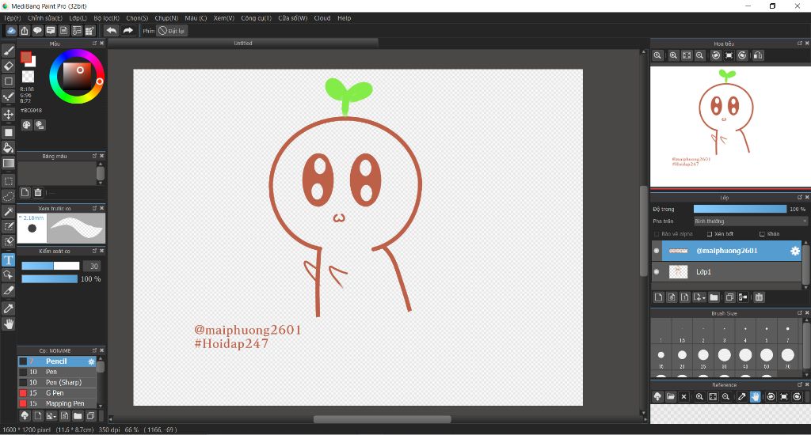Enable the Xén bớt clipping checkbox
Viewport: 811px width, 435px height.
pyautogui.click(x=710, y=234)
